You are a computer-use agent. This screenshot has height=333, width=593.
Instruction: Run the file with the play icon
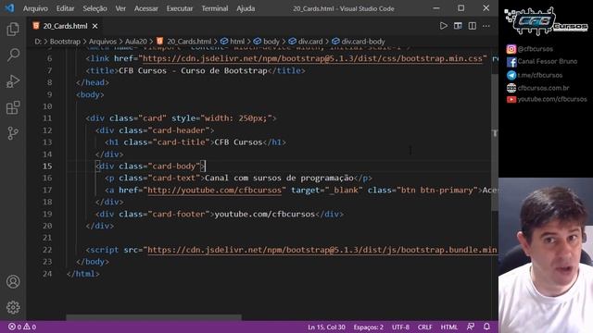(x=443, y=26)
